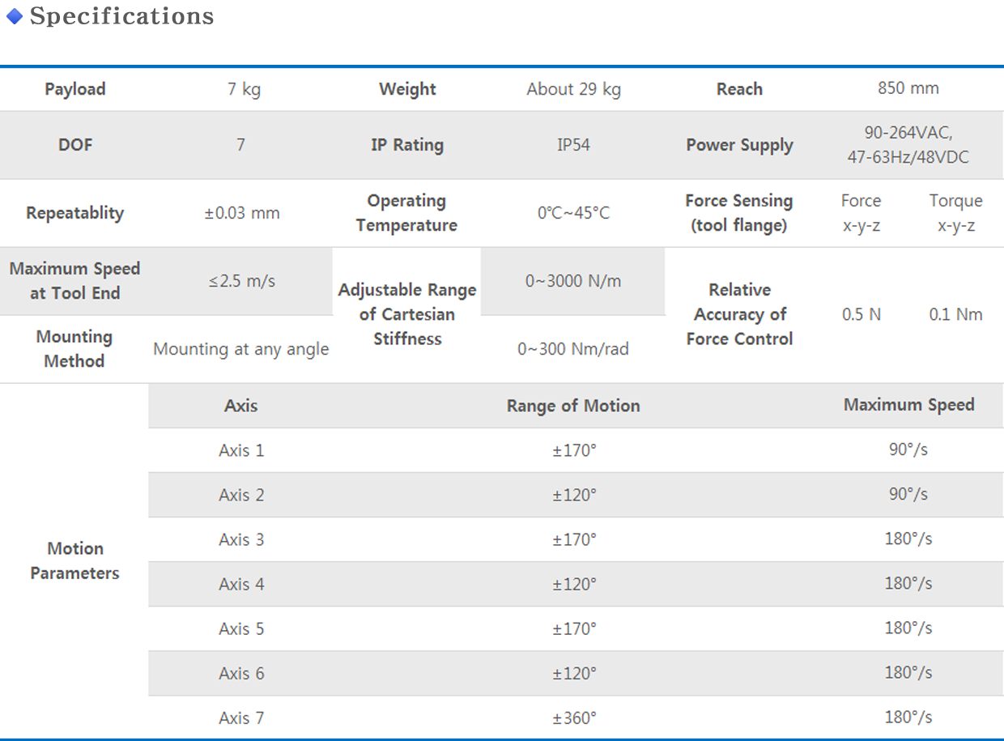Screen dimensions: 1004x741
Task: Click the Force Sensing (tool flange) label
Action: coord(739,213)
